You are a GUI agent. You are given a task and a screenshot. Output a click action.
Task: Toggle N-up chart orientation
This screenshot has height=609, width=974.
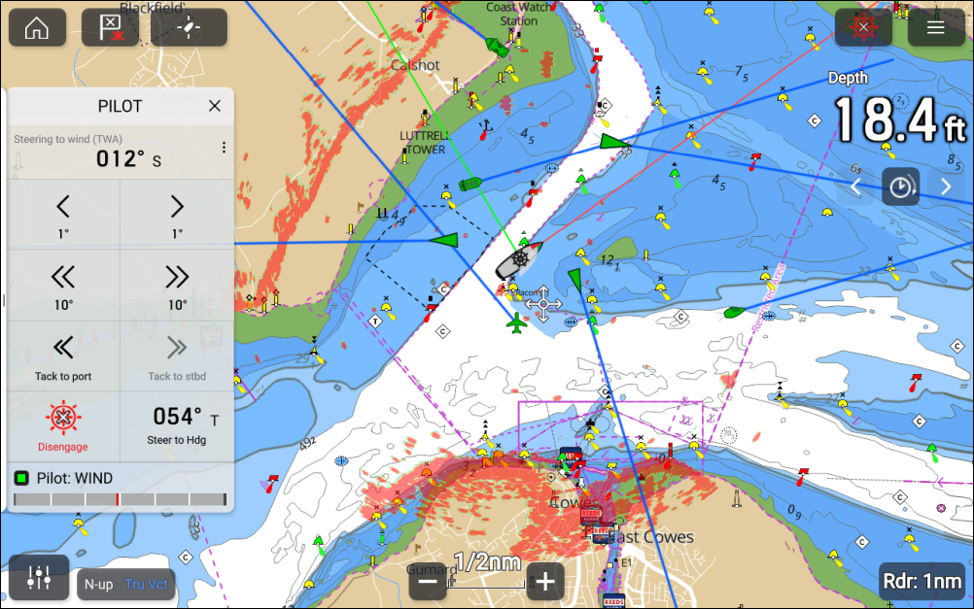(x=98, y=584)
